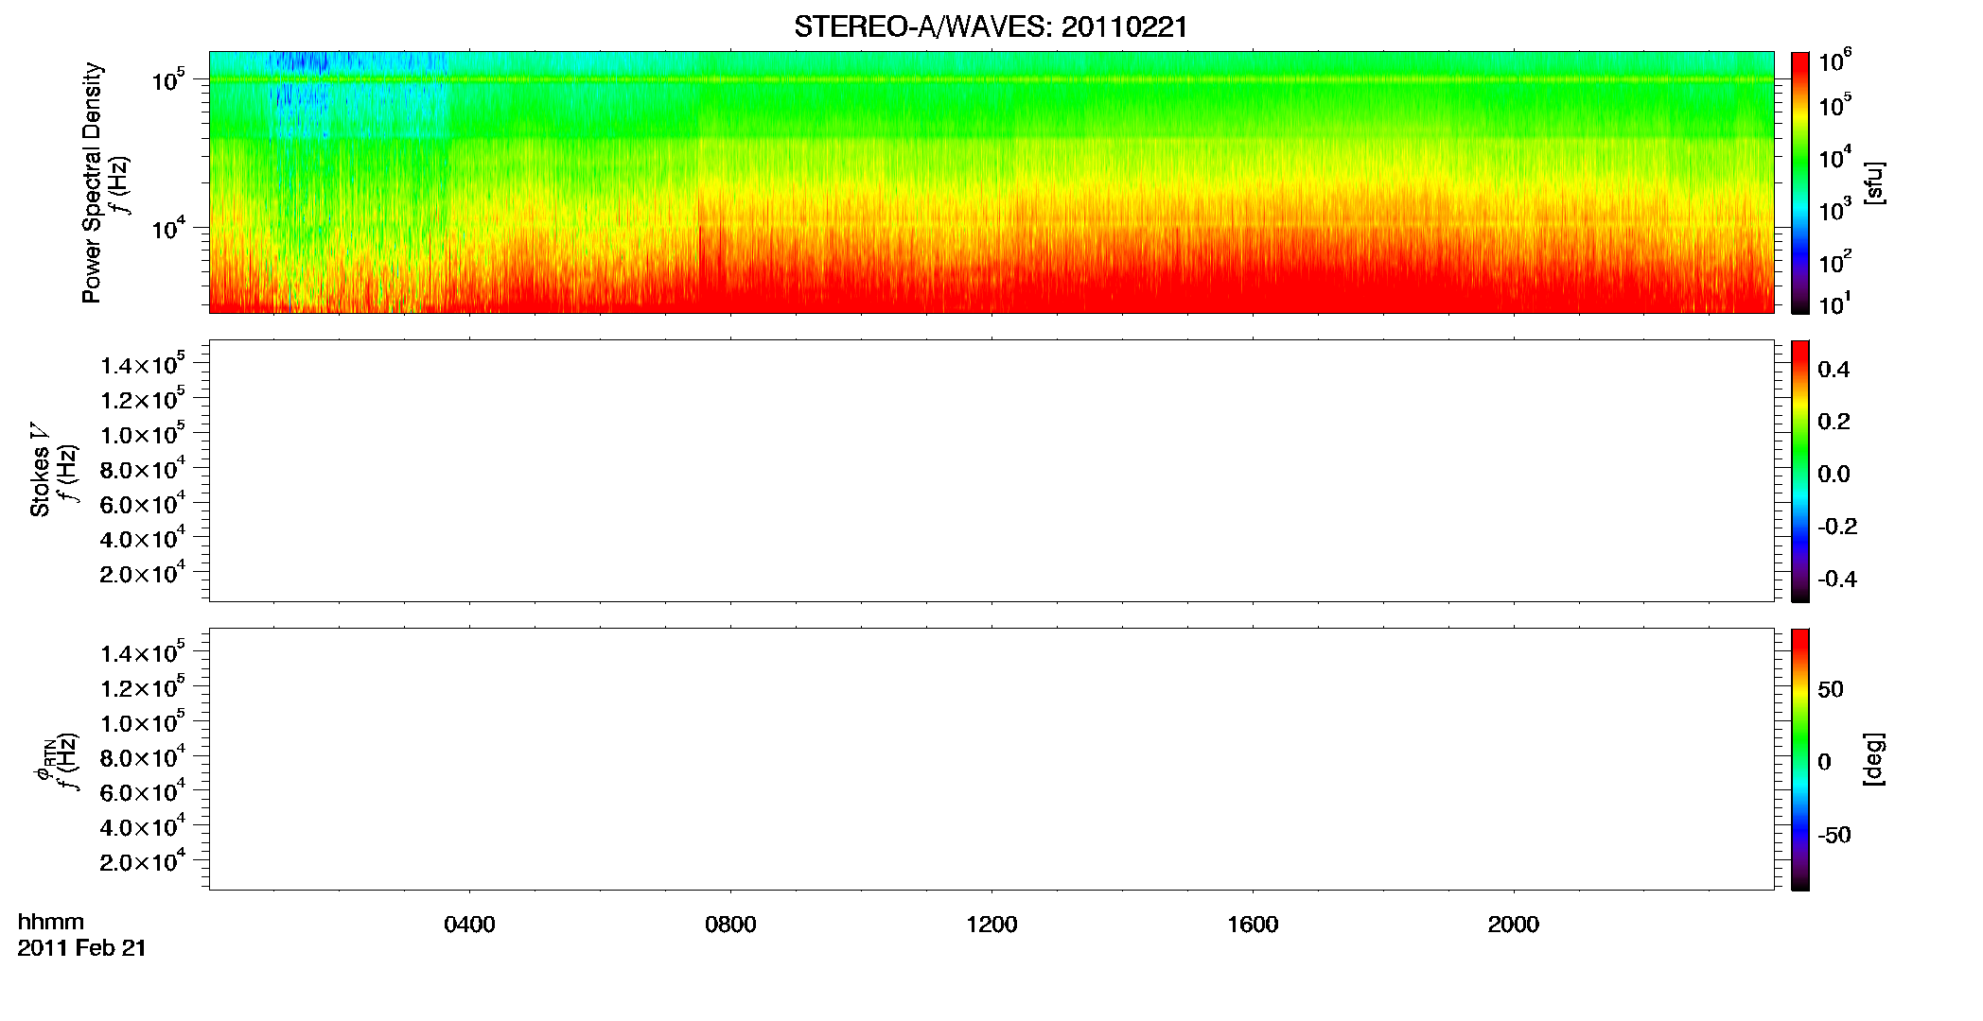This screenshot has height=1021, width=1983.
Task: Click the -50 tick on degrees colorbar
Action: click(1834, 835)
